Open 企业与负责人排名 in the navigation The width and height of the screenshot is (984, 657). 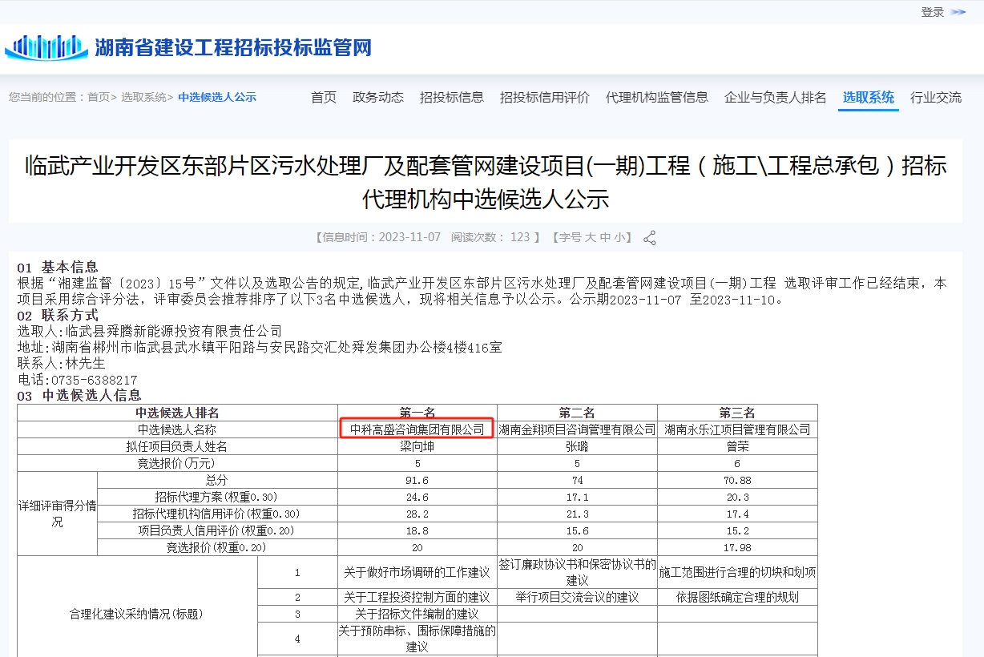tap(776, 97)
